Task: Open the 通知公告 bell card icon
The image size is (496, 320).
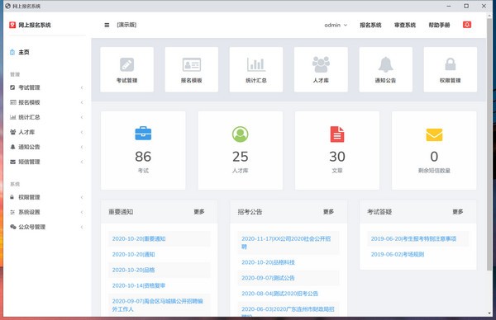Action: (x=385, y=64)
